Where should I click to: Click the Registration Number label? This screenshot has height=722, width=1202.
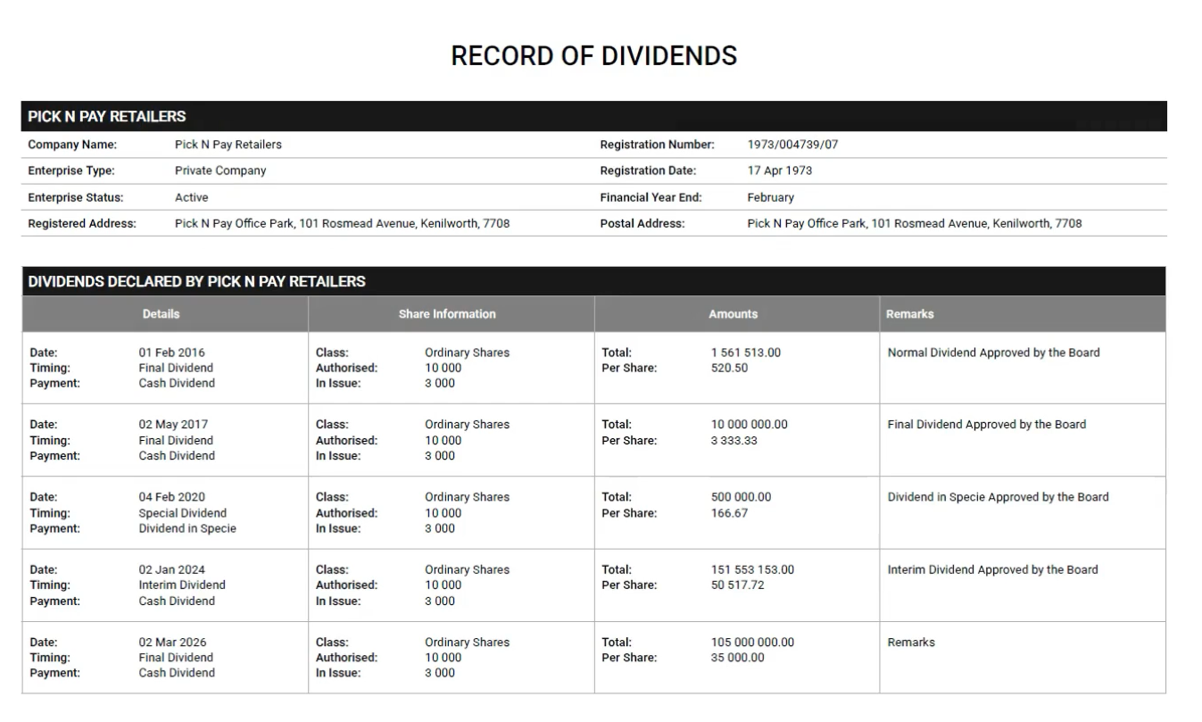657,145
